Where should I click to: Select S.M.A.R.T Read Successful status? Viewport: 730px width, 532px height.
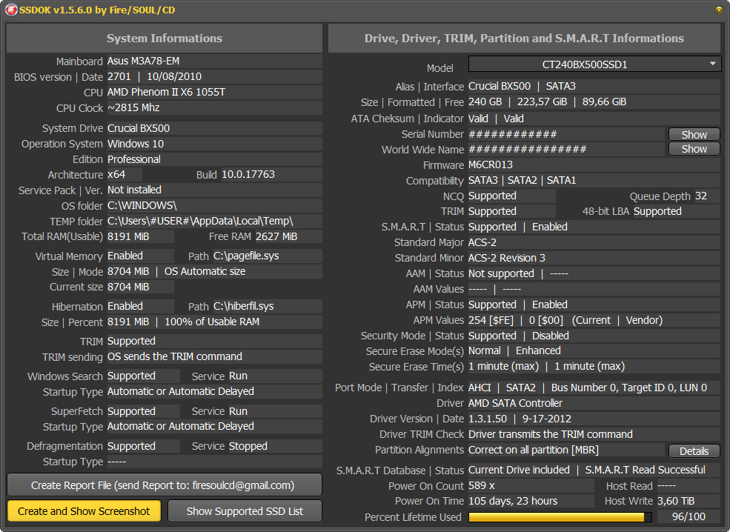[x=646, y=470]
